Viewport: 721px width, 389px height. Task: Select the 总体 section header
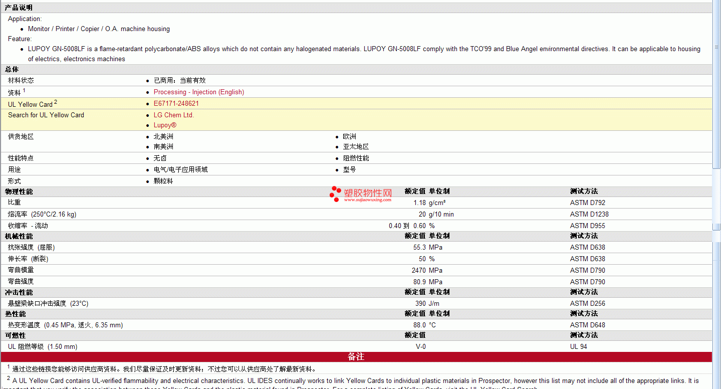point(12,70)
